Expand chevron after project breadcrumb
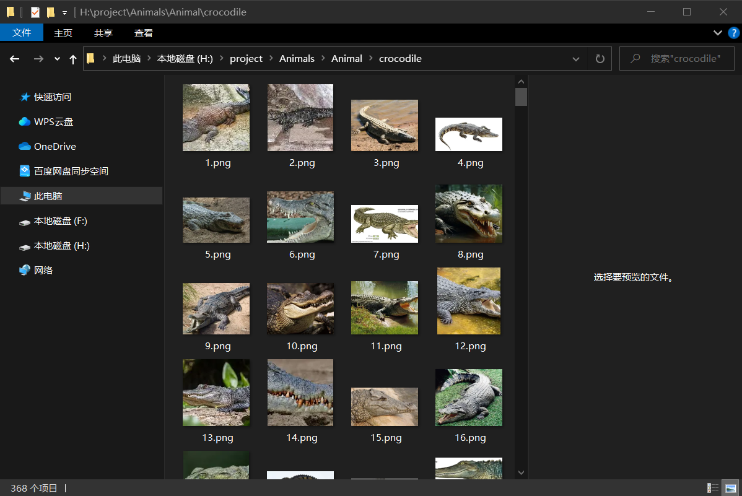 tap(271, 58)
